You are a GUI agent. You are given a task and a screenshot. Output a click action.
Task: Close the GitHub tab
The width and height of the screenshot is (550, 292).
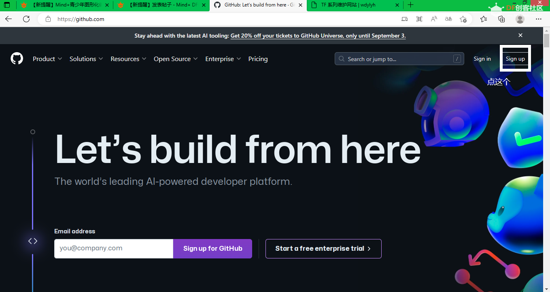pos(300,5)
